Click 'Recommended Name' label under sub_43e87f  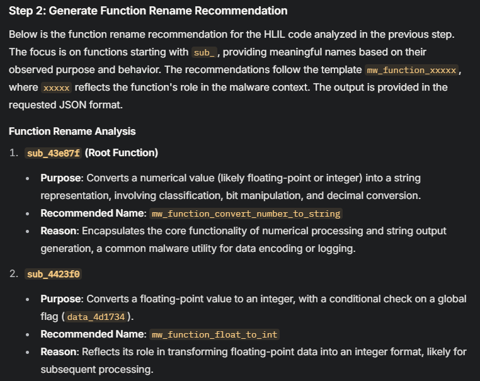93,213
